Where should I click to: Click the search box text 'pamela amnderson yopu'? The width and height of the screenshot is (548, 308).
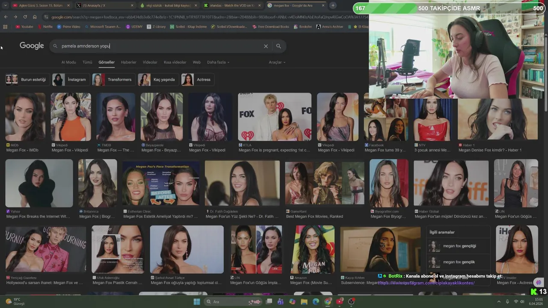86,46
